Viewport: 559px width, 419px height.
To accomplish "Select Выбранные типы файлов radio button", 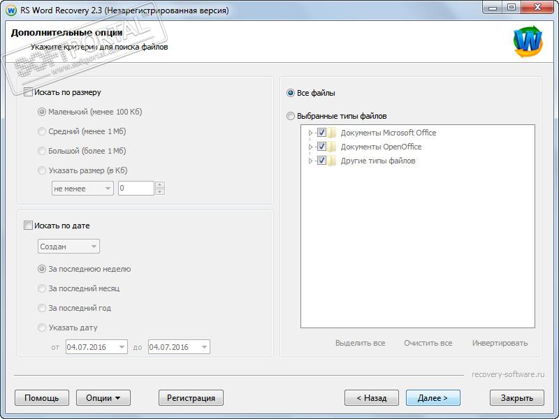I will pyautogui.click(x=291, y=116).
